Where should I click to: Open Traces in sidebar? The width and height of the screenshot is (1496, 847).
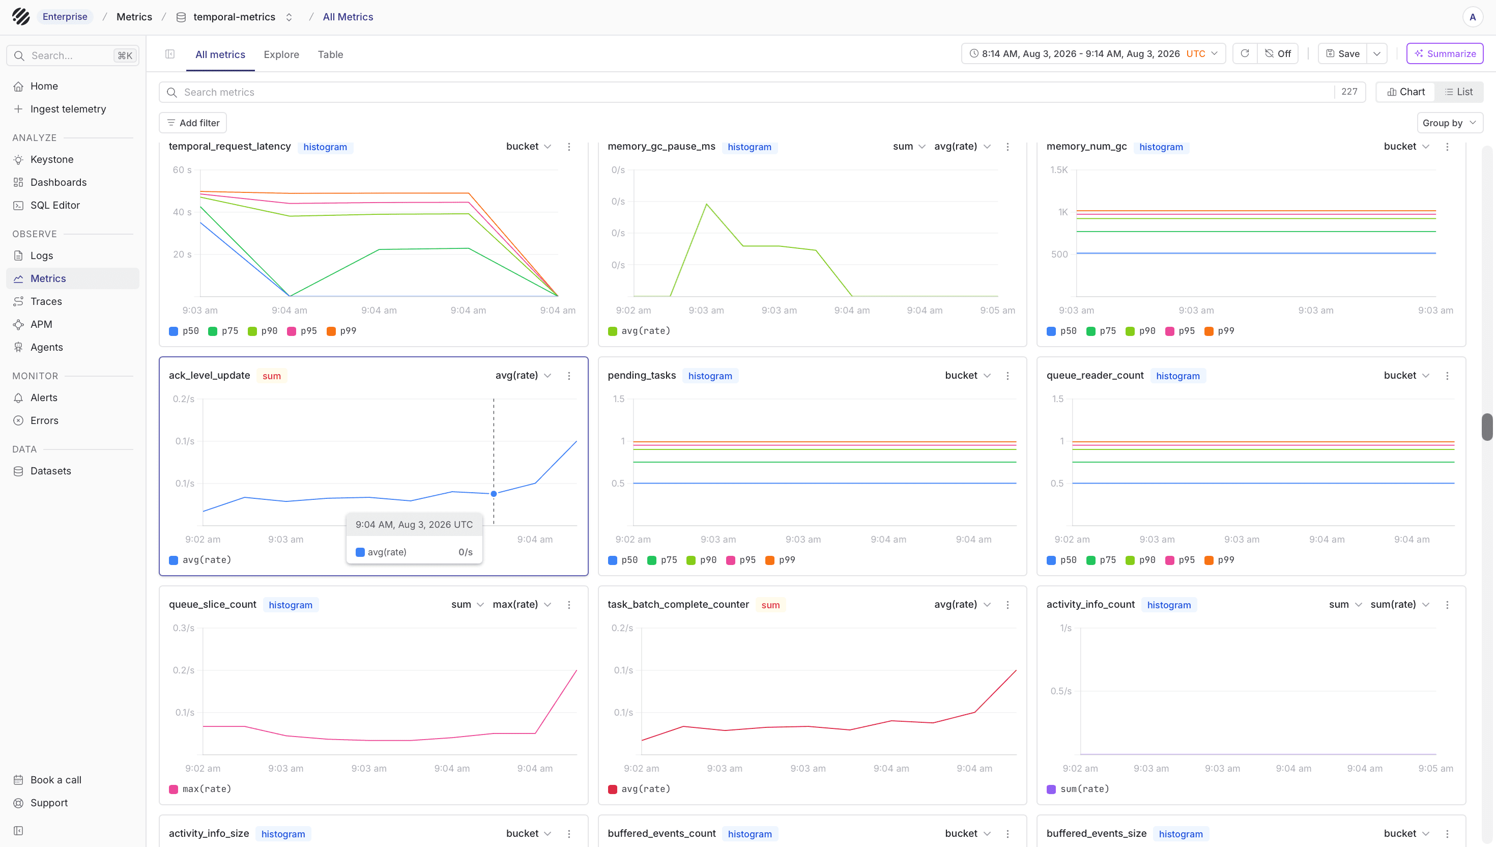[73, 301]
